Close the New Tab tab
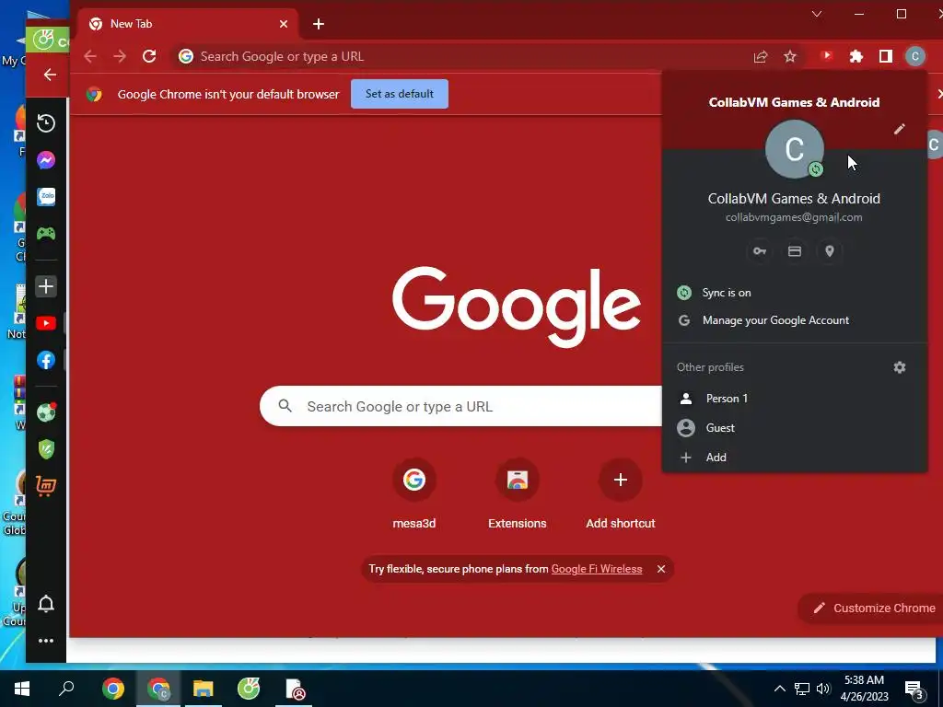 [284, 24]
